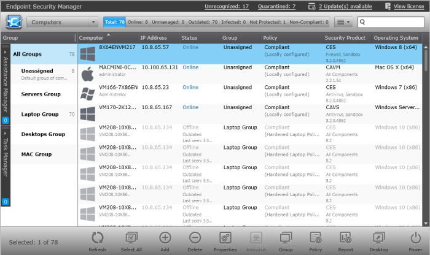
Task: Select the Desktops Group
Action: 44,134
